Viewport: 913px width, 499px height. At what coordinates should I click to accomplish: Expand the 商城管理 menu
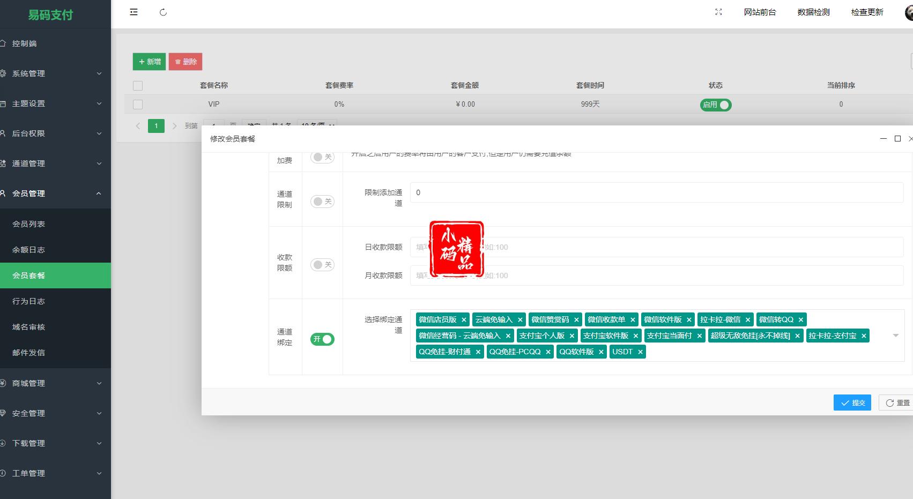tap(55, 383)
